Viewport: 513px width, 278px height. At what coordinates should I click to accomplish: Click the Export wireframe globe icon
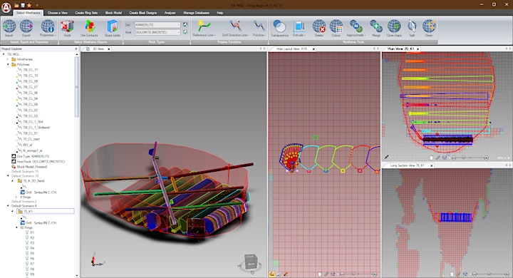pyautogui.click(x=26, y=26)
